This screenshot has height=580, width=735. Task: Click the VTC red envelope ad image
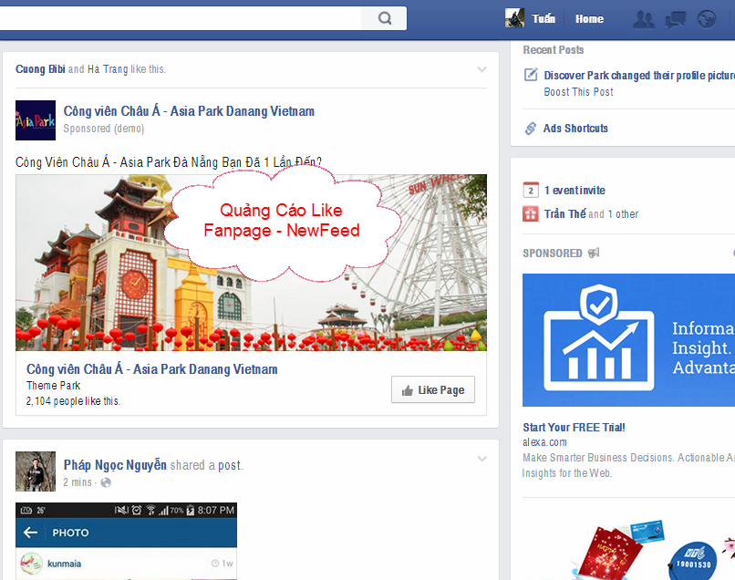(x=652, y=549)
